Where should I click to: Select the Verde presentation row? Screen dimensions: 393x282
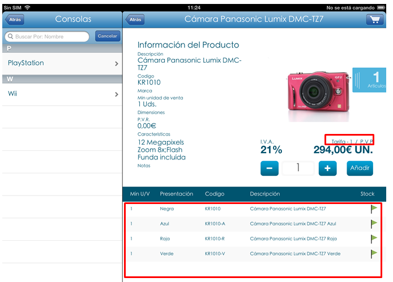(253, 254)
